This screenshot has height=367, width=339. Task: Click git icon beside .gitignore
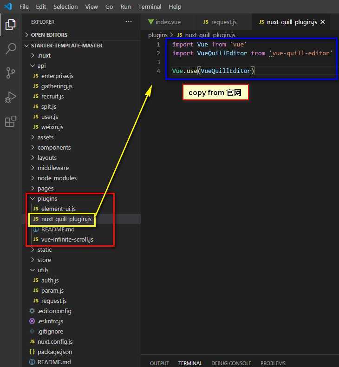(x=32, y=331)
